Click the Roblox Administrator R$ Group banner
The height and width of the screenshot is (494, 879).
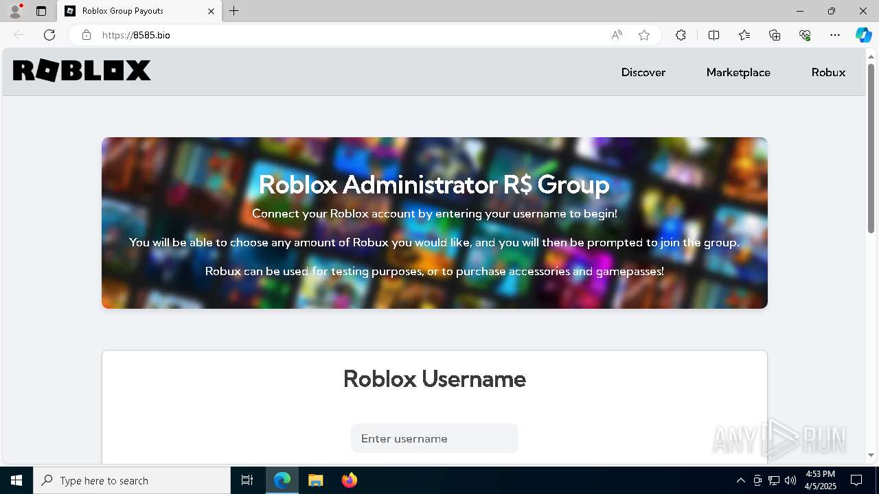435,223
